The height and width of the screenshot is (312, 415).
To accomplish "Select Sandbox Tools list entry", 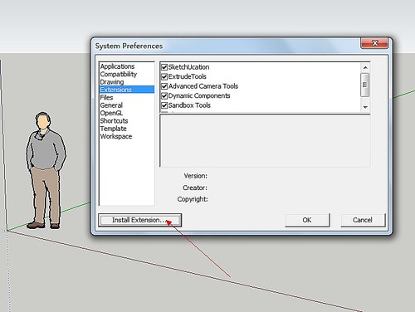I will (189, 105).
